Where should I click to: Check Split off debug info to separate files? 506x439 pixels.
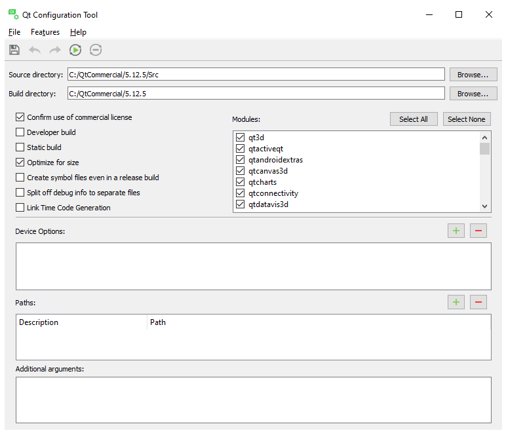coord(20,193)
